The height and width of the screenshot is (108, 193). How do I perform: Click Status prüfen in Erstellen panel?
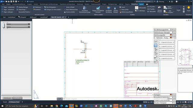[x=124, y=10]
